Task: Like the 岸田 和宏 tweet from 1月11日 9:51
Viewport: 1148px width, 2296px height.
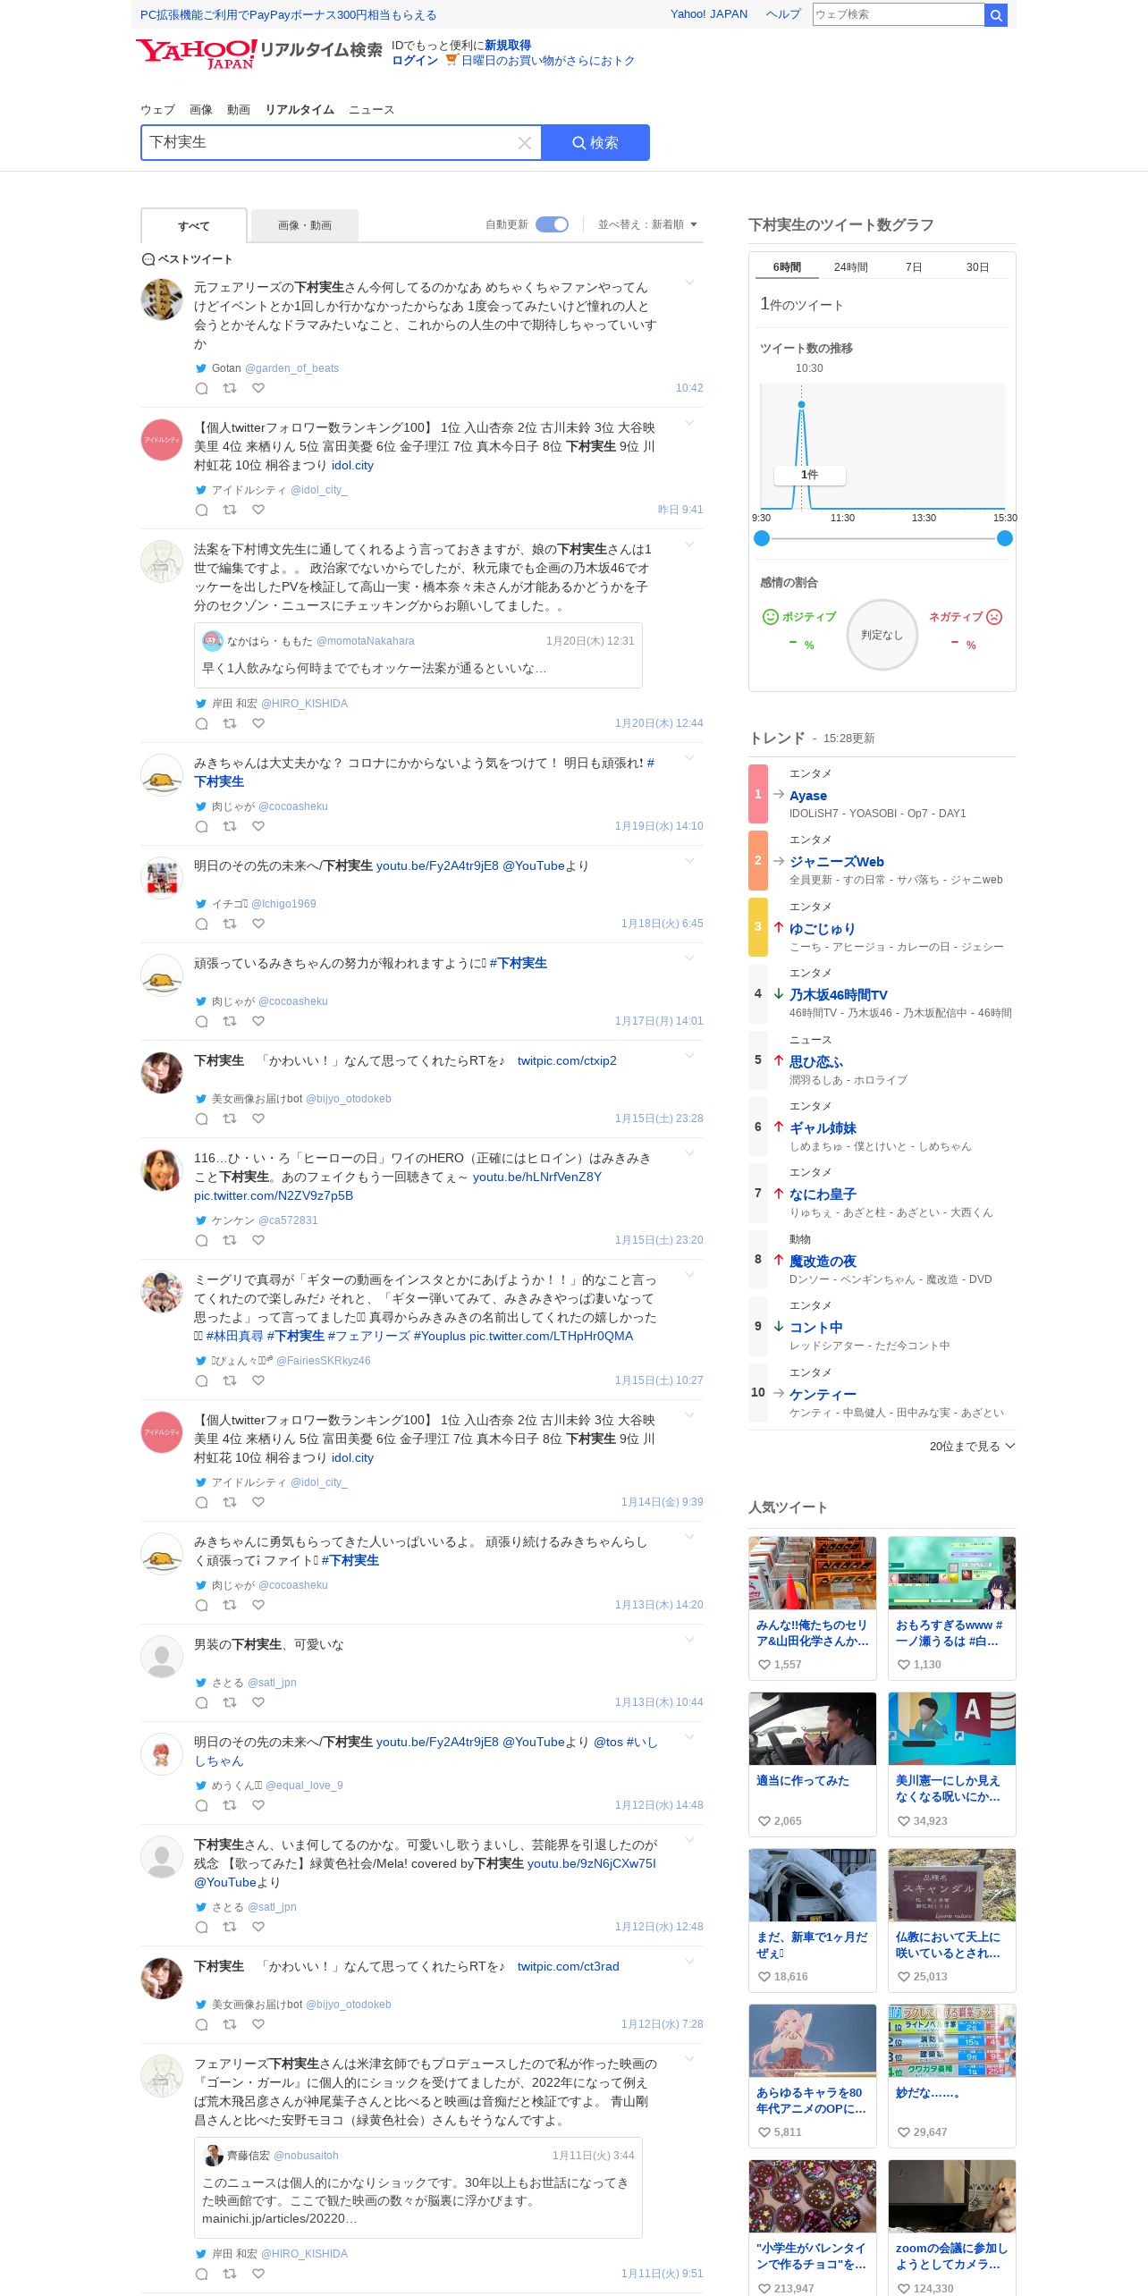Action: tap(258, 2274)
